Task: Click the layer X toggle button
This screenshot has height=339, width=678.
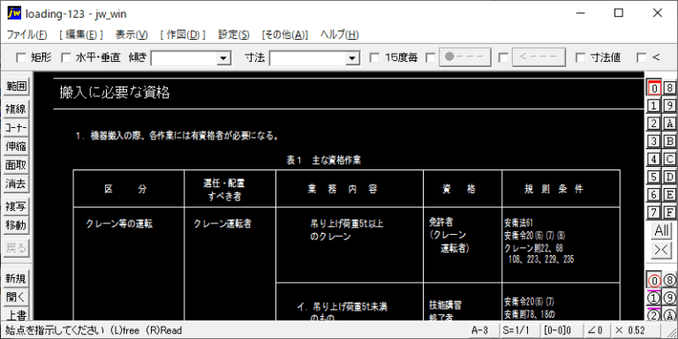Action: point(662,250)
